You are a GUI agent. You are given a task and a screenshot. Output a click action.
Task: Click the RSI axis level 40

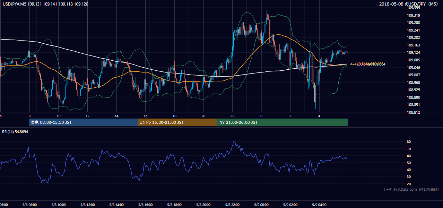click(409, 170)
